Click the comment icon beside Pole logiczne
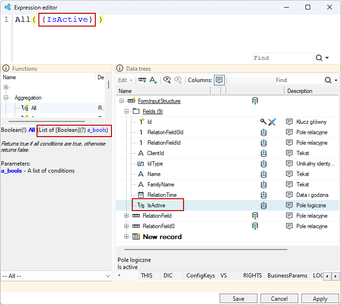Screen dimensions: 341x305 [289, 205]
